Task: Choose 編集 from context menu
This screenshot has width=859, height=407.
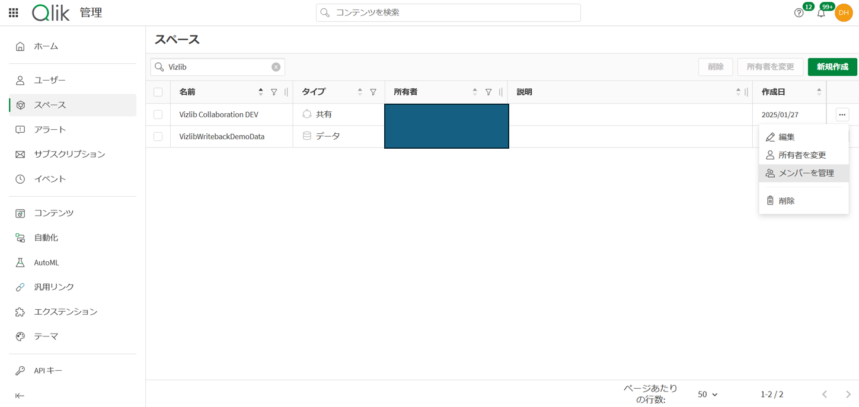Action: coord(804,137)
